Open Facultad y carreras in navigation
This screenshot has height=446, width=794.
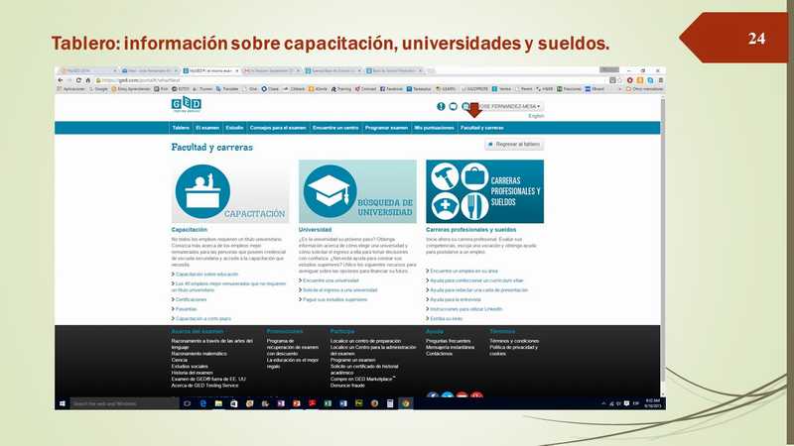click(482, 128)
